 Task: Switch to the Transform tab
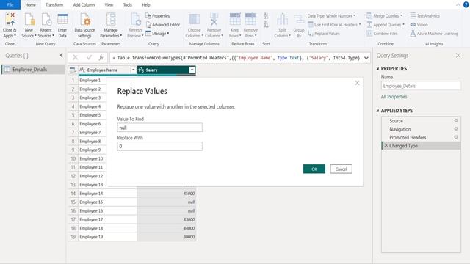point(54,5)
